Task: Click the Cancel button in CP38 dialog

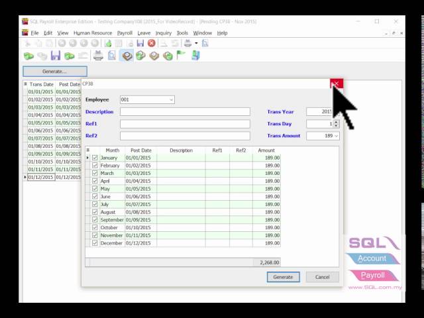Action: (322, 277)
